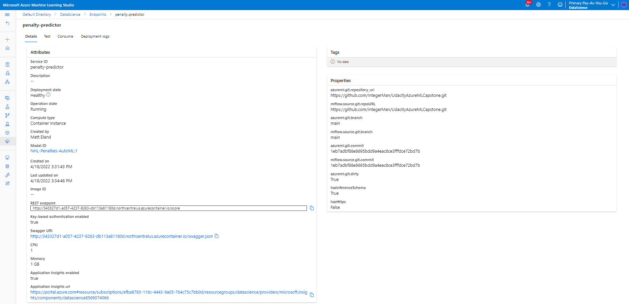
Task: Open the NHL-Penalties-AutoML:1 model link
Action: (x=54, y=151)
